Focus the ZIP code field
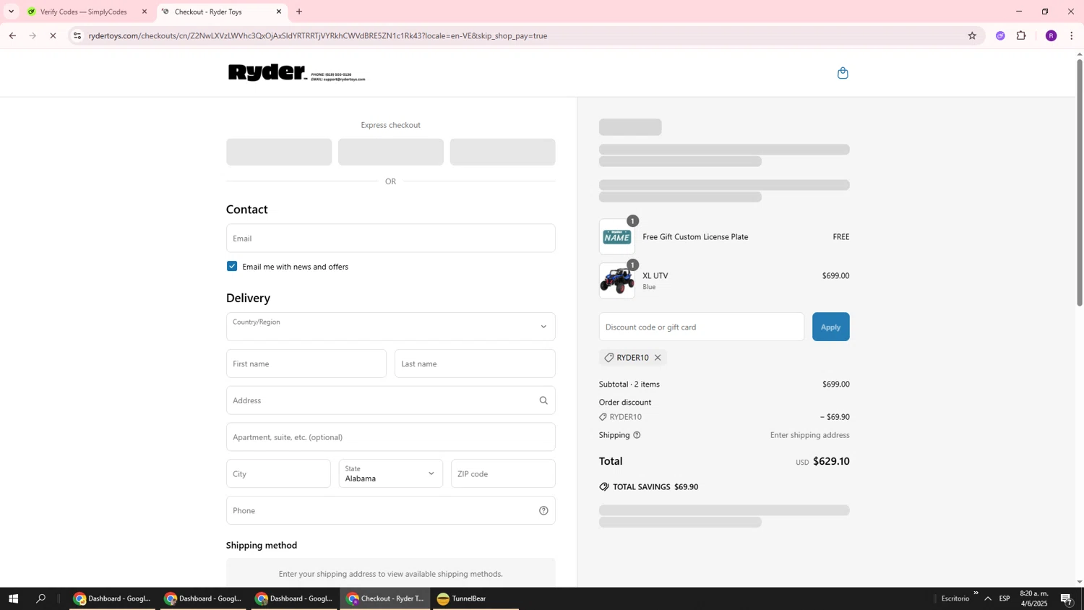1084x610 pixels. (x=503, y=473)
